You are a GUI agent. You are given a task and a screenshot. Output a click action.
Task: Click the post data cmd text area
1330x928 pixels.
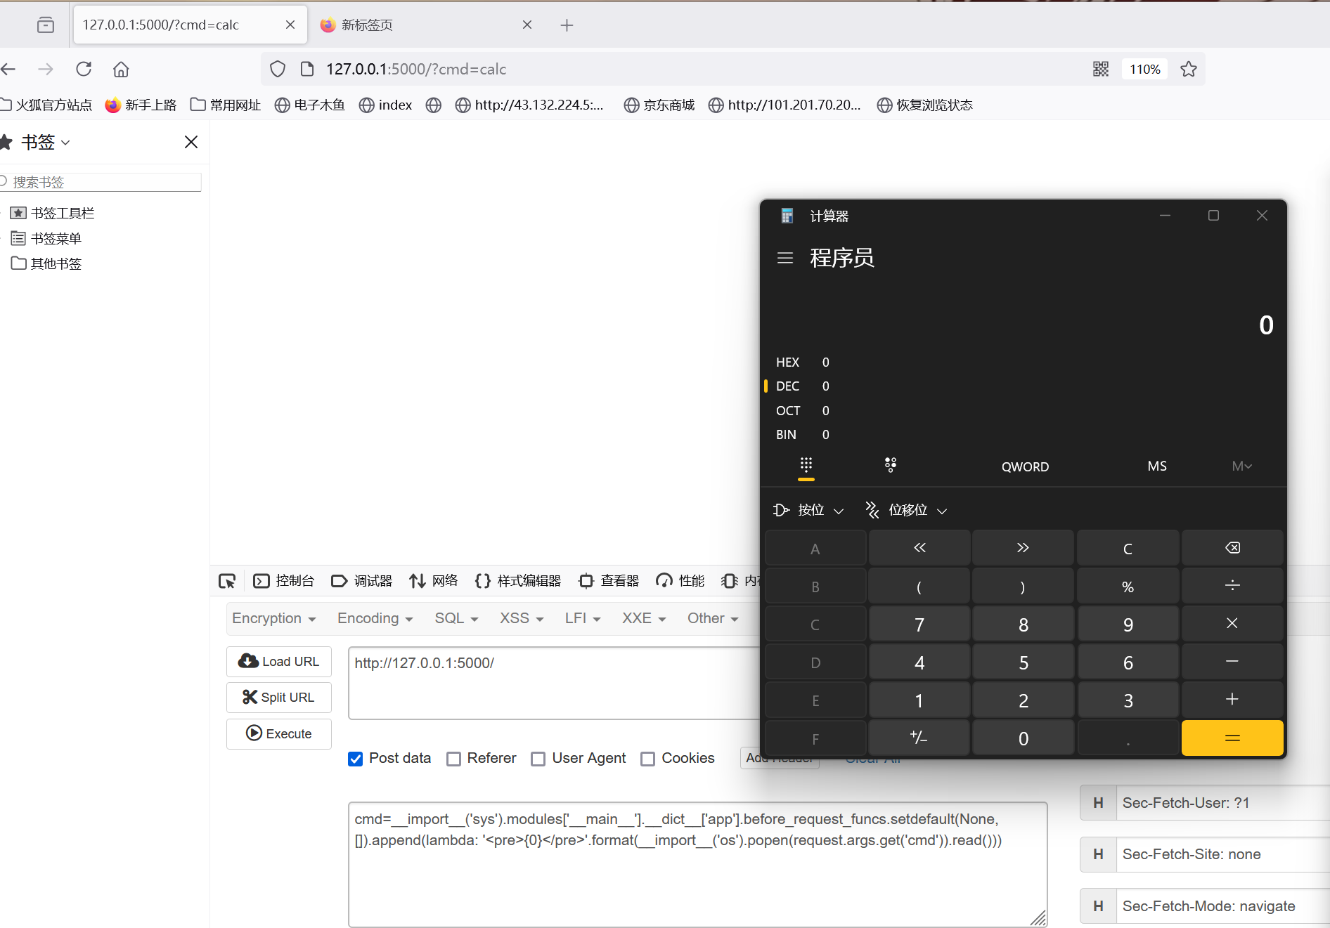pos(697,865)
